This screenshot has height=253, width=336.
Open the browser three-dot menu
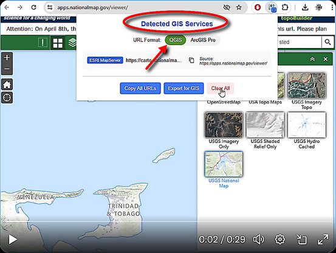pyautogui.click(x=332, y=7)
